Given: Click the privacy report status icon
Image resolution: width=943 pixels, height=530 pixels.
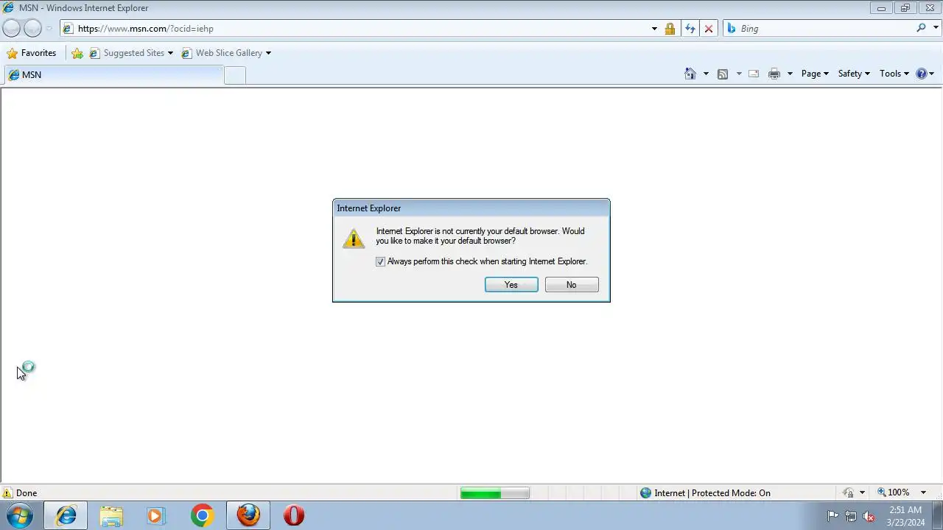Looking at the screenshot, I should [x=849, y=493].
